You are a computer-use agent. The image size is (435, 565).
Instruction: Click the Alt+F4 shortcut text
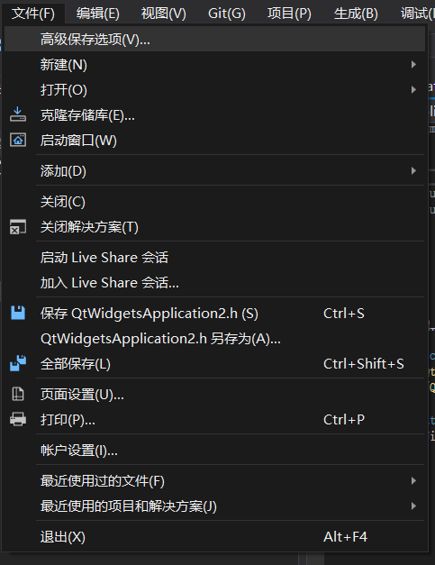coord(345,536)
